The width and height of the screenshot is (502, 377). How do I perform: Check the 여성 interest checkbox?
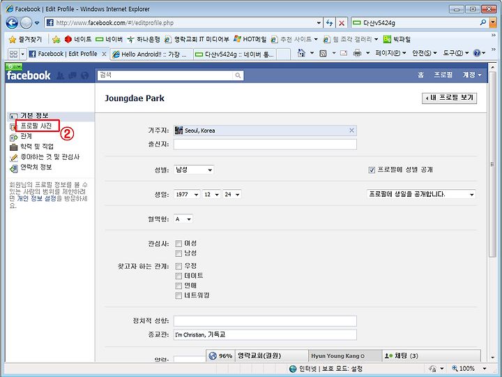pos(178,244)
